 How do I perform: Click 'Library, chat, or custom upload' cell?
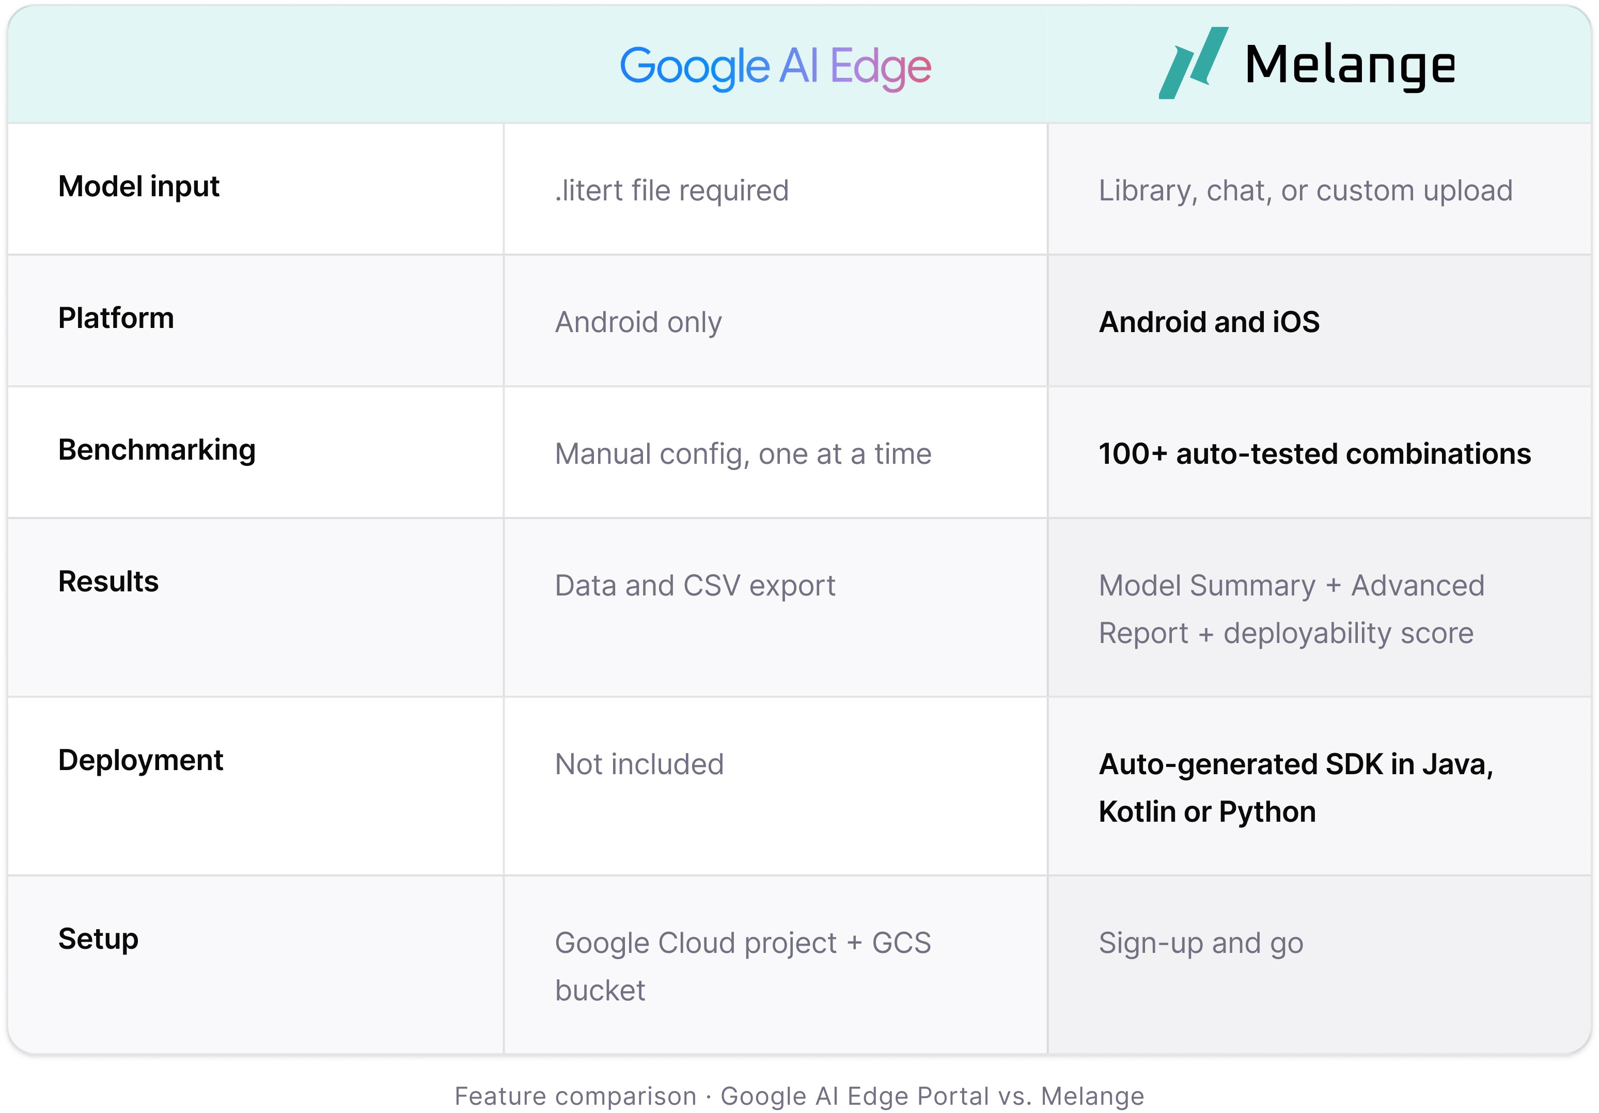(1306, 191)
